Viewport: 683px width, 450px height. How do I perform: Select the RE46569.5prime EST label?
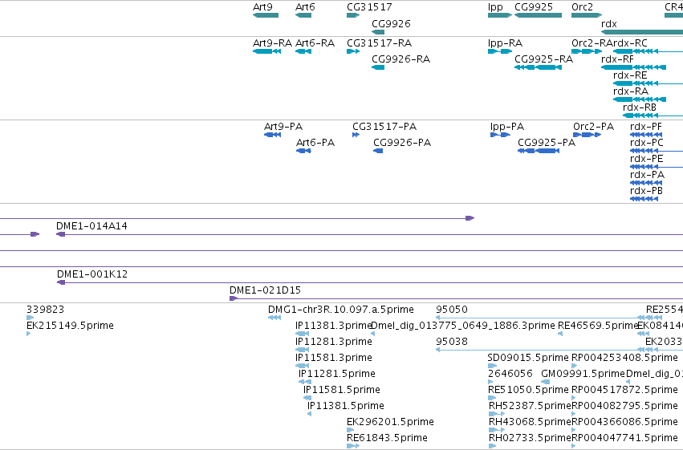tap(598, 326)
